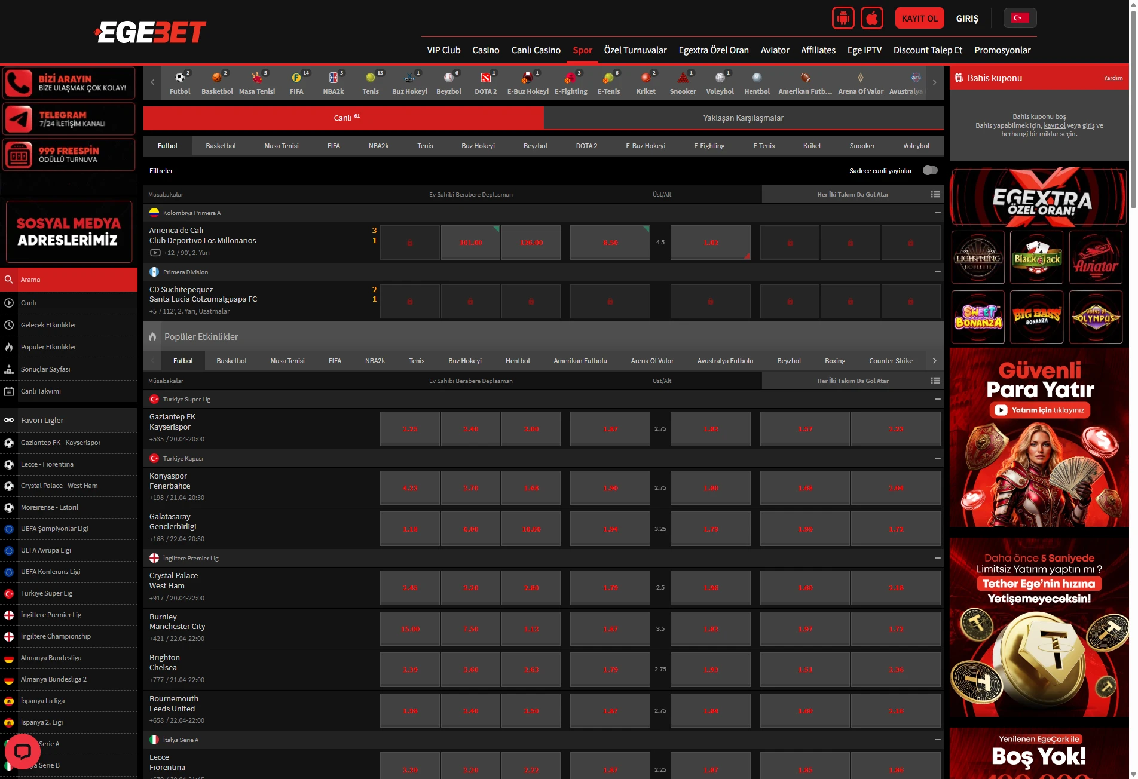The height and width of the screenshot is (779, 1138).
Task: Open the live stream icon for America de Cali match
Action: 155,253
